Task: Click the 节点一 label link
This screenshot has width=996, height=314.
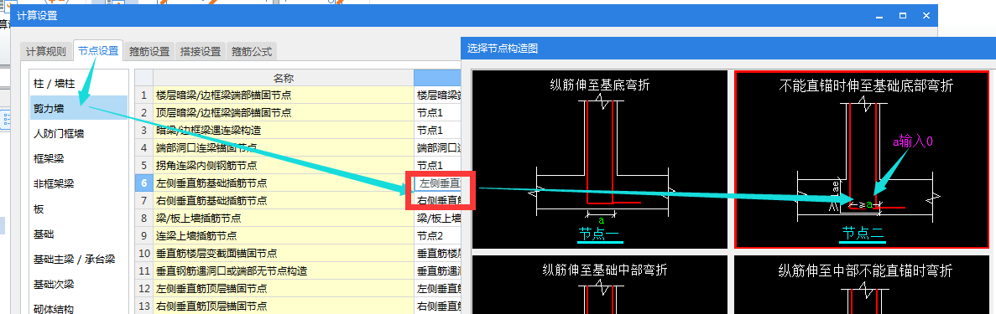Action: 599,234
